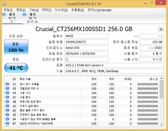
Task: Click disk title Crucial_CT256MX100SSD1 256.0 GB
Action: tap(84, 29)
